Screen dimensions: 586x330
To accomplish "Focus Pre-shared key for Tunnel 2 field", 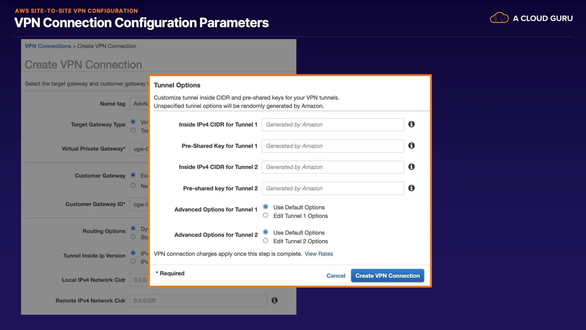I will [x=333, y=189].
